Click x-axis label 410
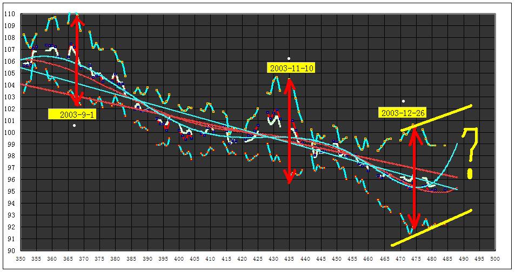This screenshot has height=272, width=515. (210, 259)
